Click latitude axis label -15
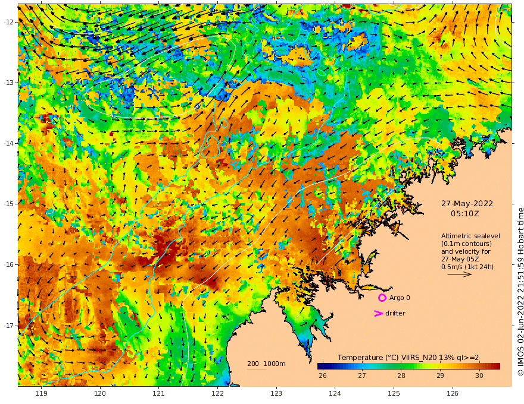 coord(9,204)
